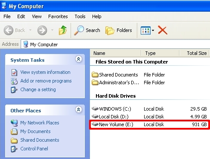
Task: Click the Address bar field
Action: 115,44
